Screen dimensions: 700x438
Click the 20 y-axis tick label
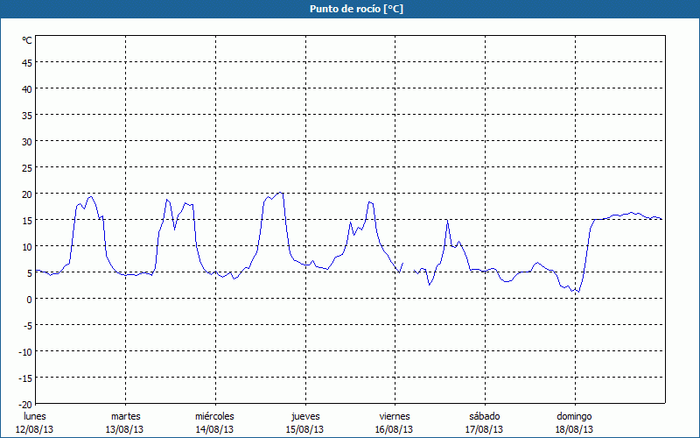[26, 194]
